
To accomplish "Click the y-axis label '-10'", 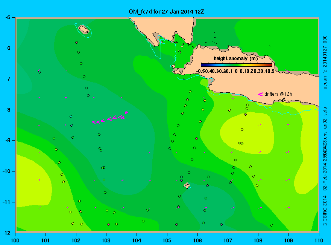I will click(6, 171).
